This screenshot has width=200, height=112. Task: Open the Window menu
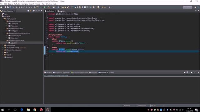pyautogui.click(x=49, y=4)
